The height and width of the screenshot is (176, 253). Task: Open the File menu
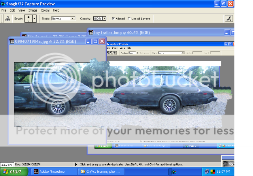click(4, 10)
